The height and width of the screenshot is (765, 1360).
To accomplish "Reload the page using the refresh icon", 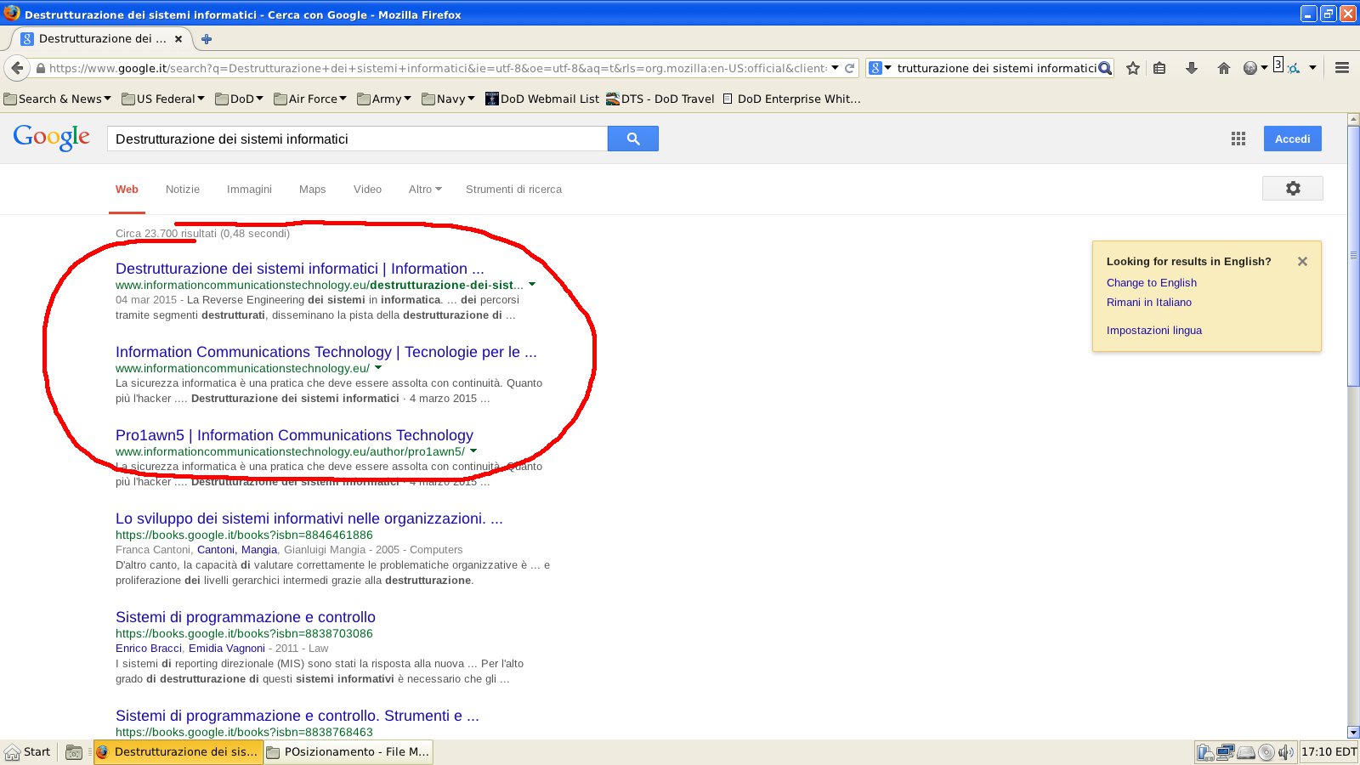I will point(849,68).
